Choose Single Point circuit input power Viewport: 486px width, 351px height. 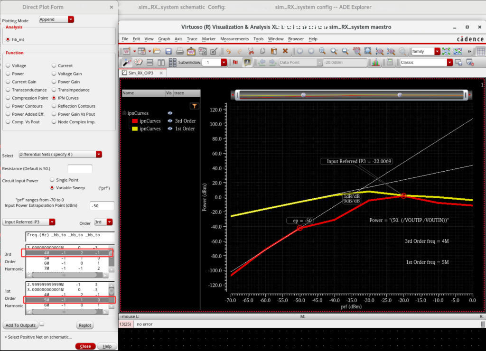[x=52, y=180]
